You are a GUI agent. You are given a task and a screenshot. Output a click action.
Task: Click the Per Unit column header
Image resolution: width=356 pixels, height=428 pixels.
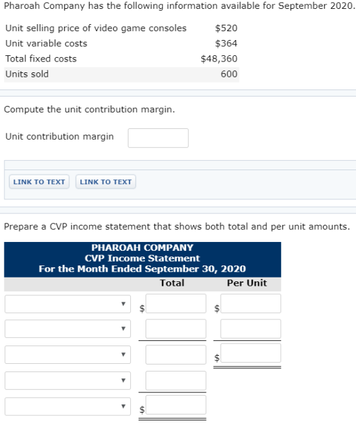(x=247, y=283)
